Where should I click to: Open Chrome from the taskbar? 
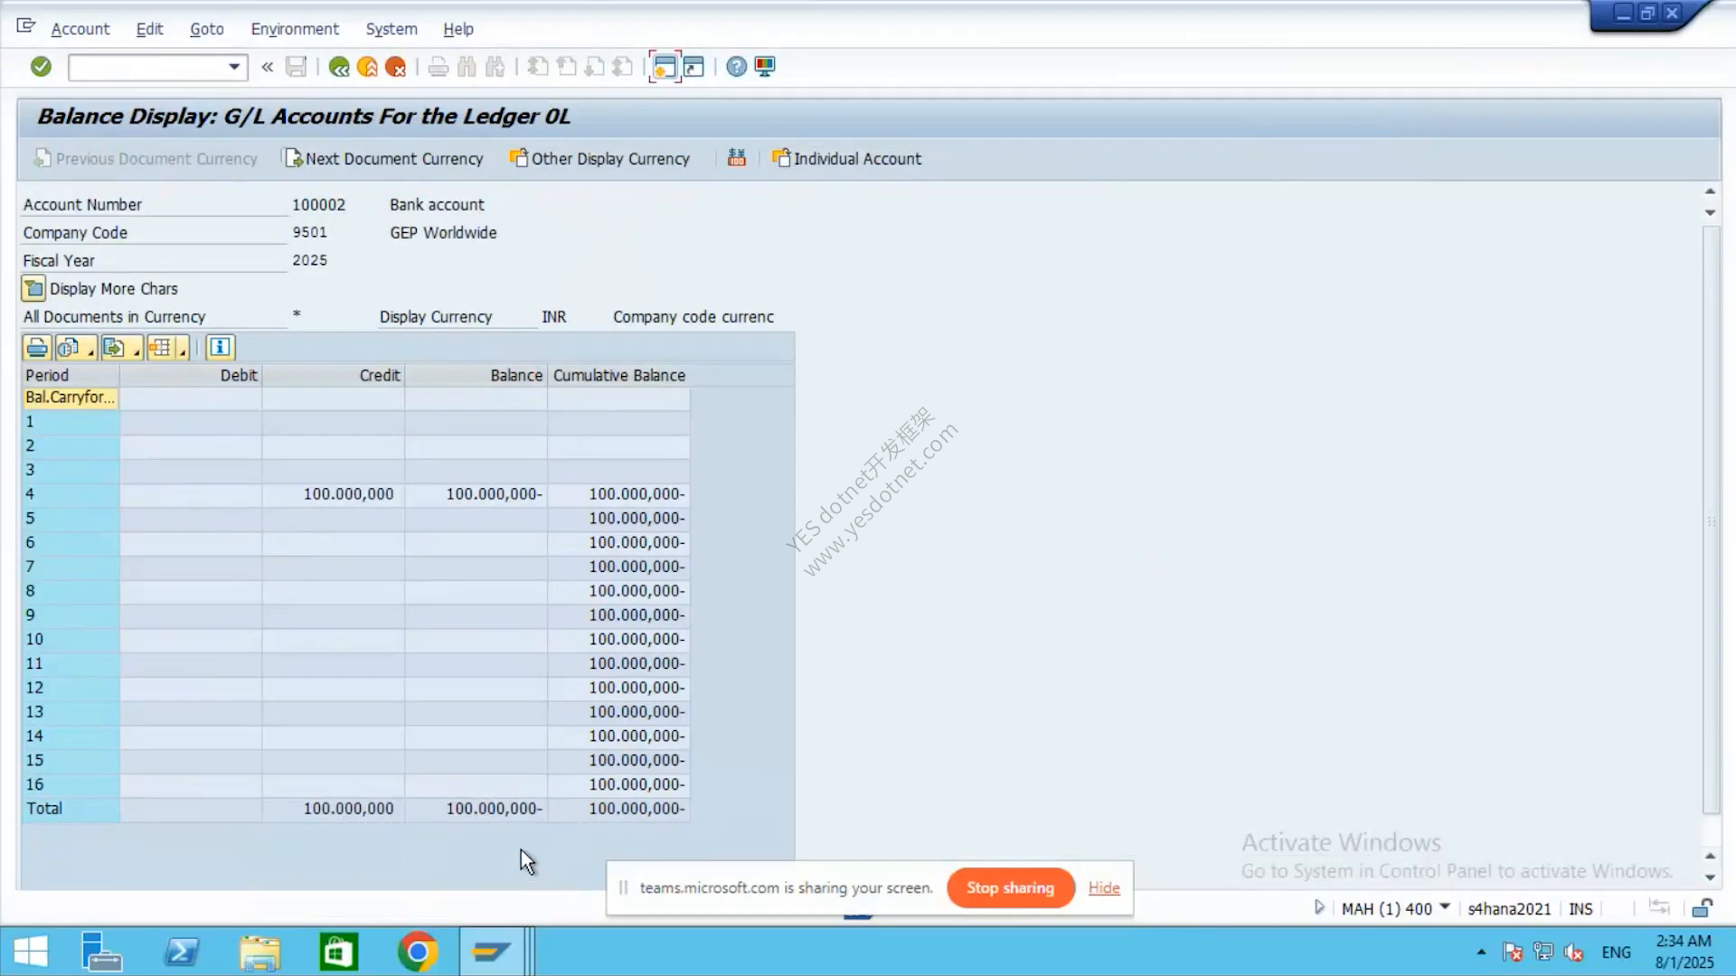coord(417,952)
